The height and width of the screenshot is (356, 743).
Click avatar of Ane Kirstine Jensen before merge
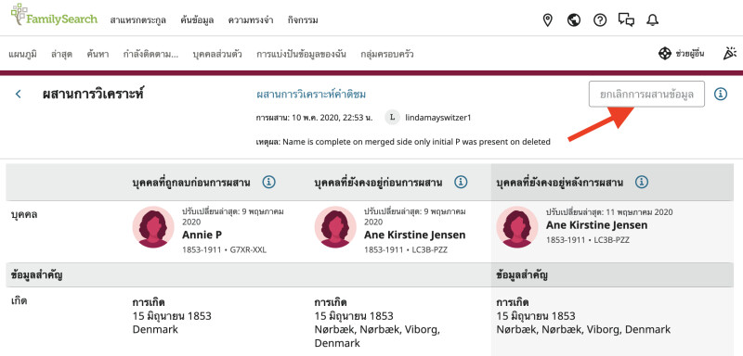335,227
